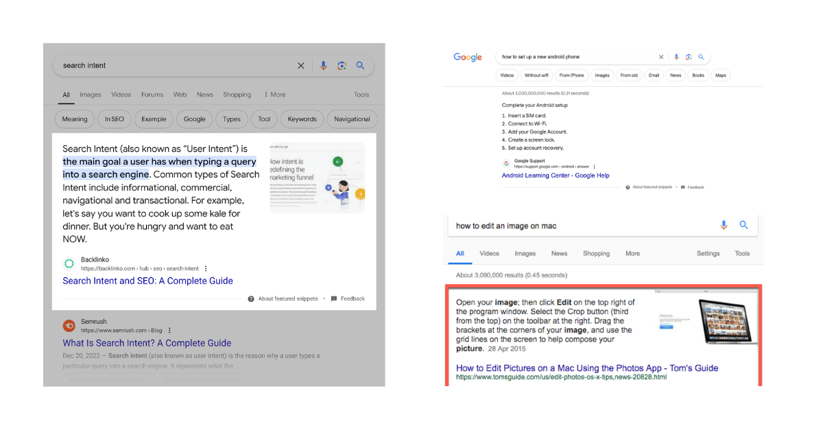Click the "Example" filter chip

(x=154, y=119)
